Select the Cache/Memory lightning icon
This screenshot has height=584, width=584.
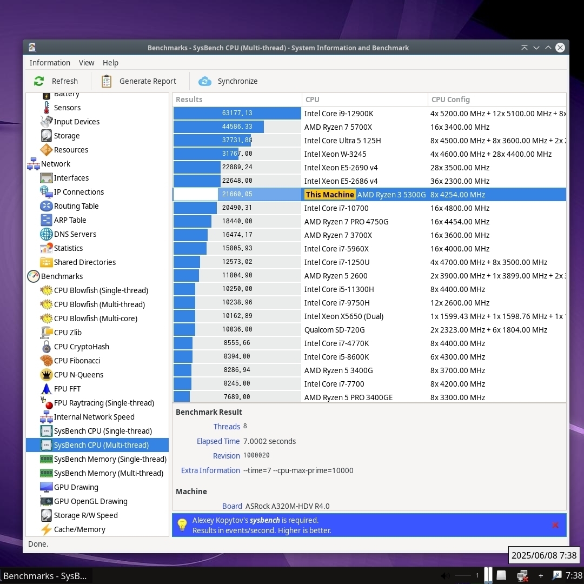[46, 529]
